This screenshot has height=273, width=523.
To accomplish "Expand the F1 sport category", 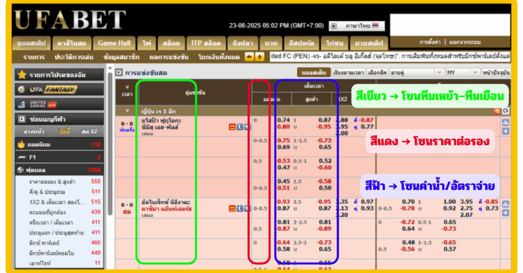I will point(59,157).
